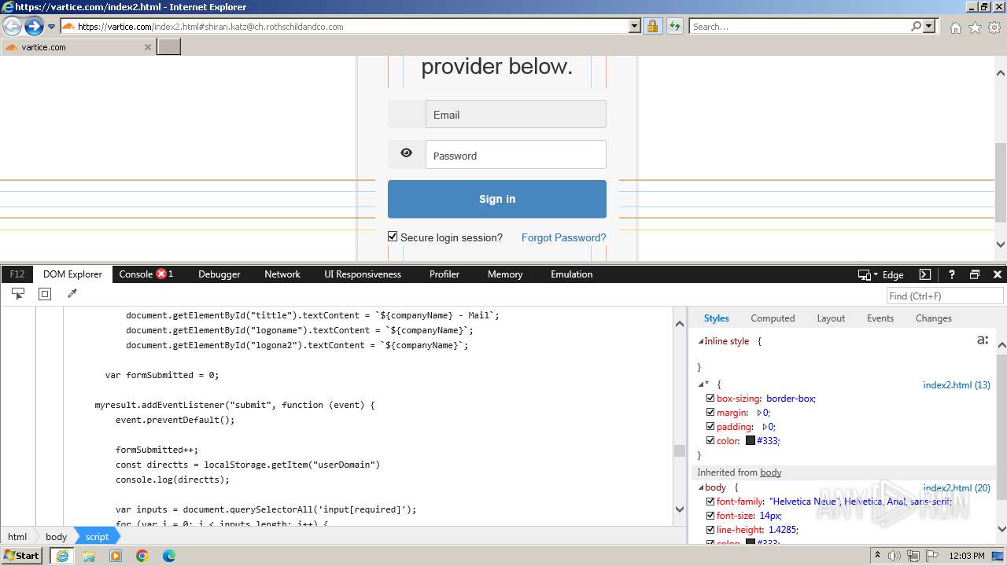Open the Computed styles tab
Image resolution: width=1007 pixels, height=566 pixels.
click(773, 318)
